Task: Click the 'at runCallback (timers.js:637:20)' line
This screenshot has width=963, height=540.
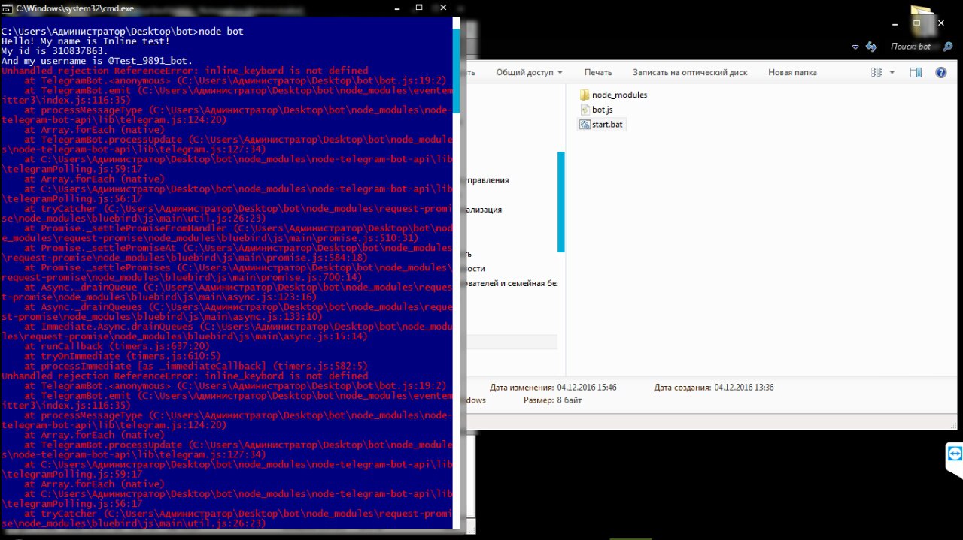Action: [x=116, y=346]
